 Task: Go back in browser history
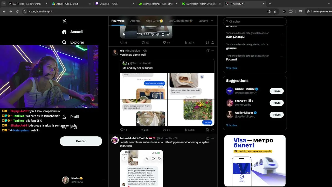(4, 11)
